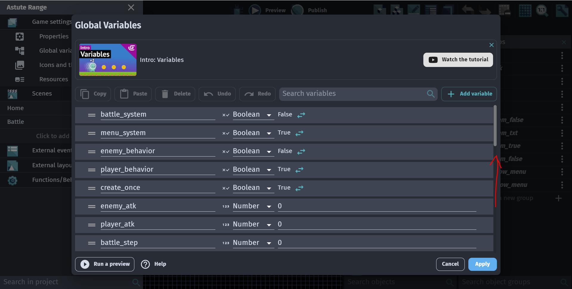Click the Apply button
The image size is (572, 289).
(x=482, y=264)
